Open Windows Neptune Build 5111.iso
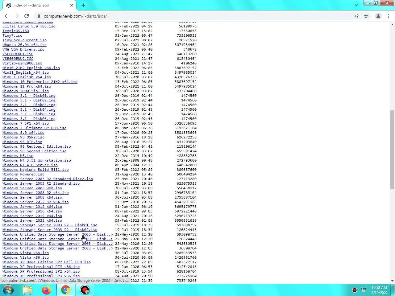 (x=35, y=170)
